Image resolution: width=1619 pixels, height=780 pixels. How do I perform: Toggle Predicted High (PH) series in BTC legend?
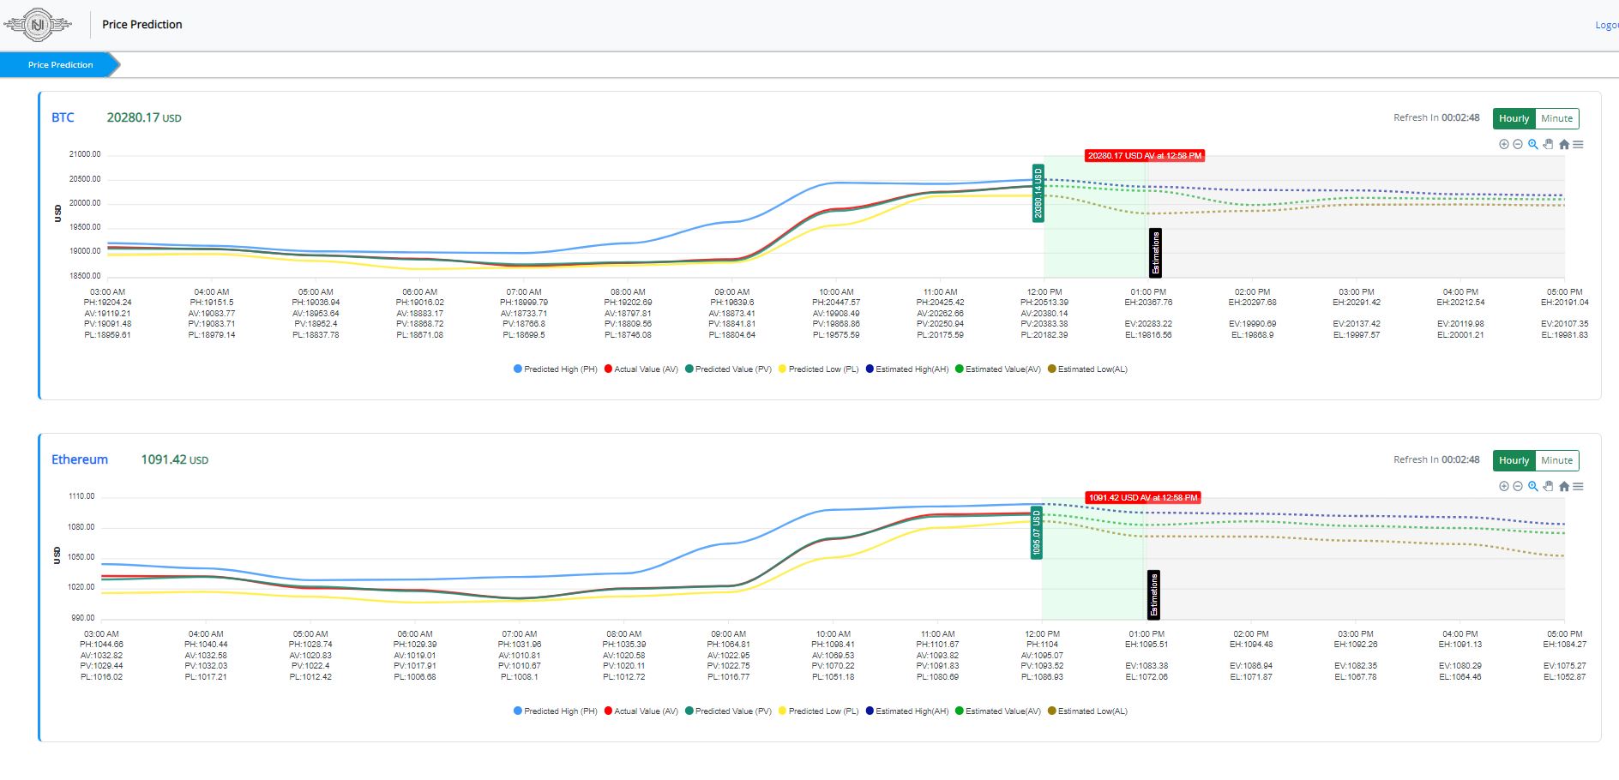[x=555, y=369]
